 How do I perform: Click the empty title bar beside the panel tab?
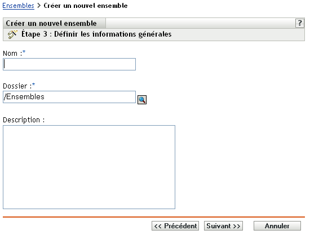(200, 23)
